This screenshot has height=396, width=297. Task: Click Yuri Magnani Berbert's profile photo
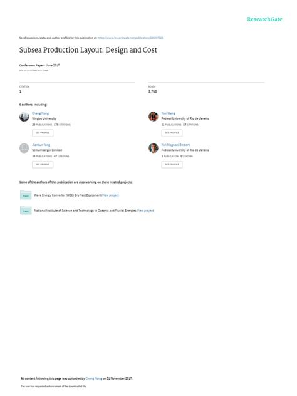point(154,148)
